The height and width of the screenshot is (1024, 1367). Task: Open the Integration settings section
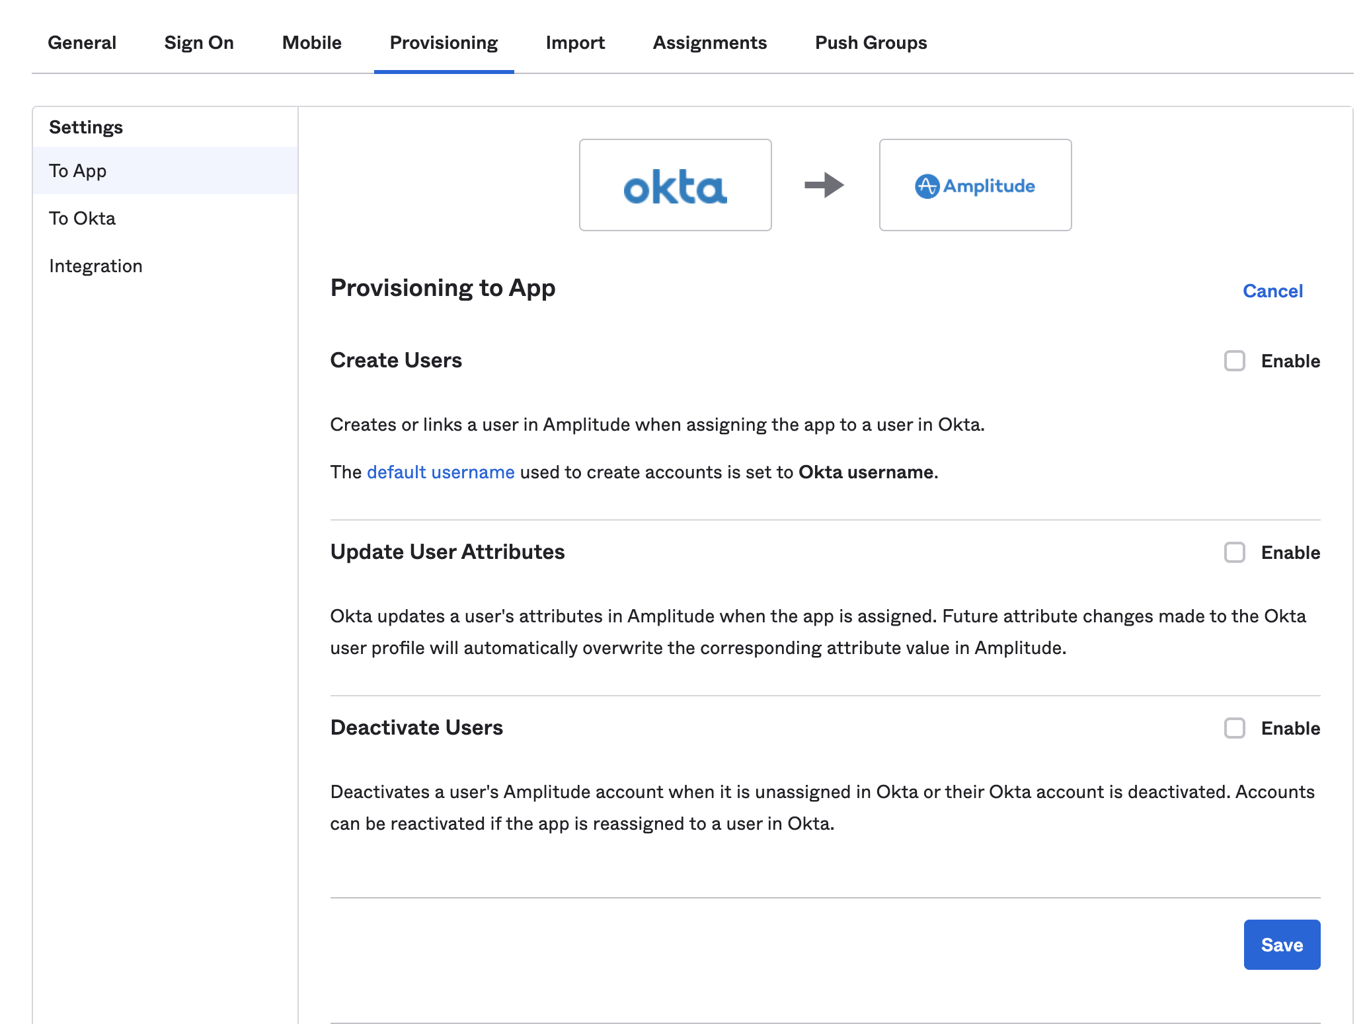[96, 266]
